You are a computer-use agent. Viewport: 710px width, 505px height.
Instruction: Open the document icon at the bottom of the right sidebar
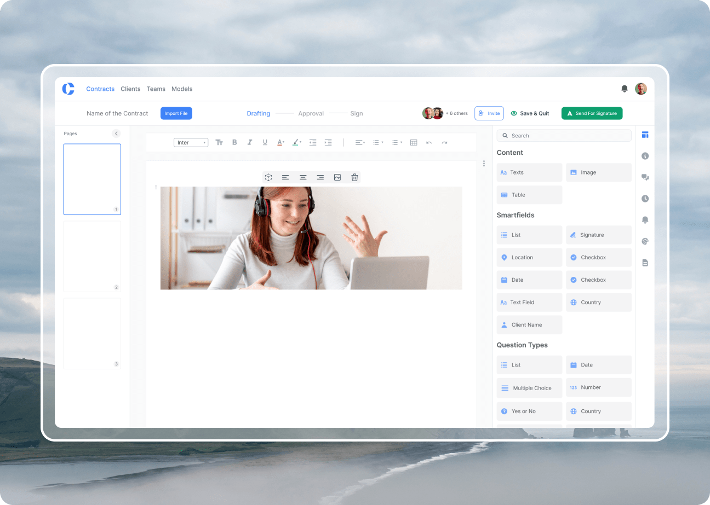645,263
